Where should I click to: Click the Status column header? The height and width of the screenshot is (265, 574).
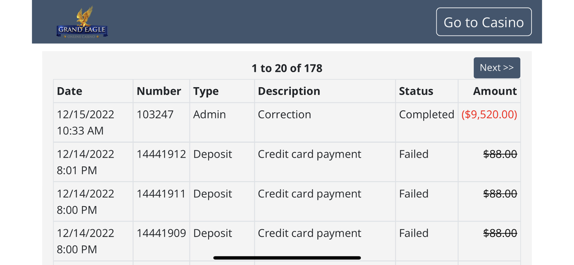(x=416, y=91)
